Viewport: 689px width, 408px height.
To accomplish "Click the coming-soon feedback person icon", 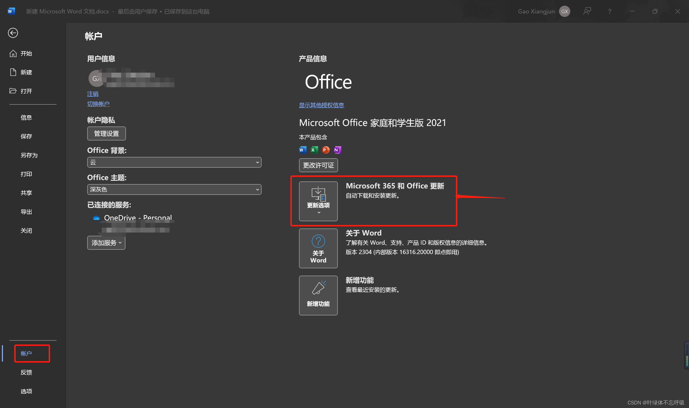I will pos(587,11).
